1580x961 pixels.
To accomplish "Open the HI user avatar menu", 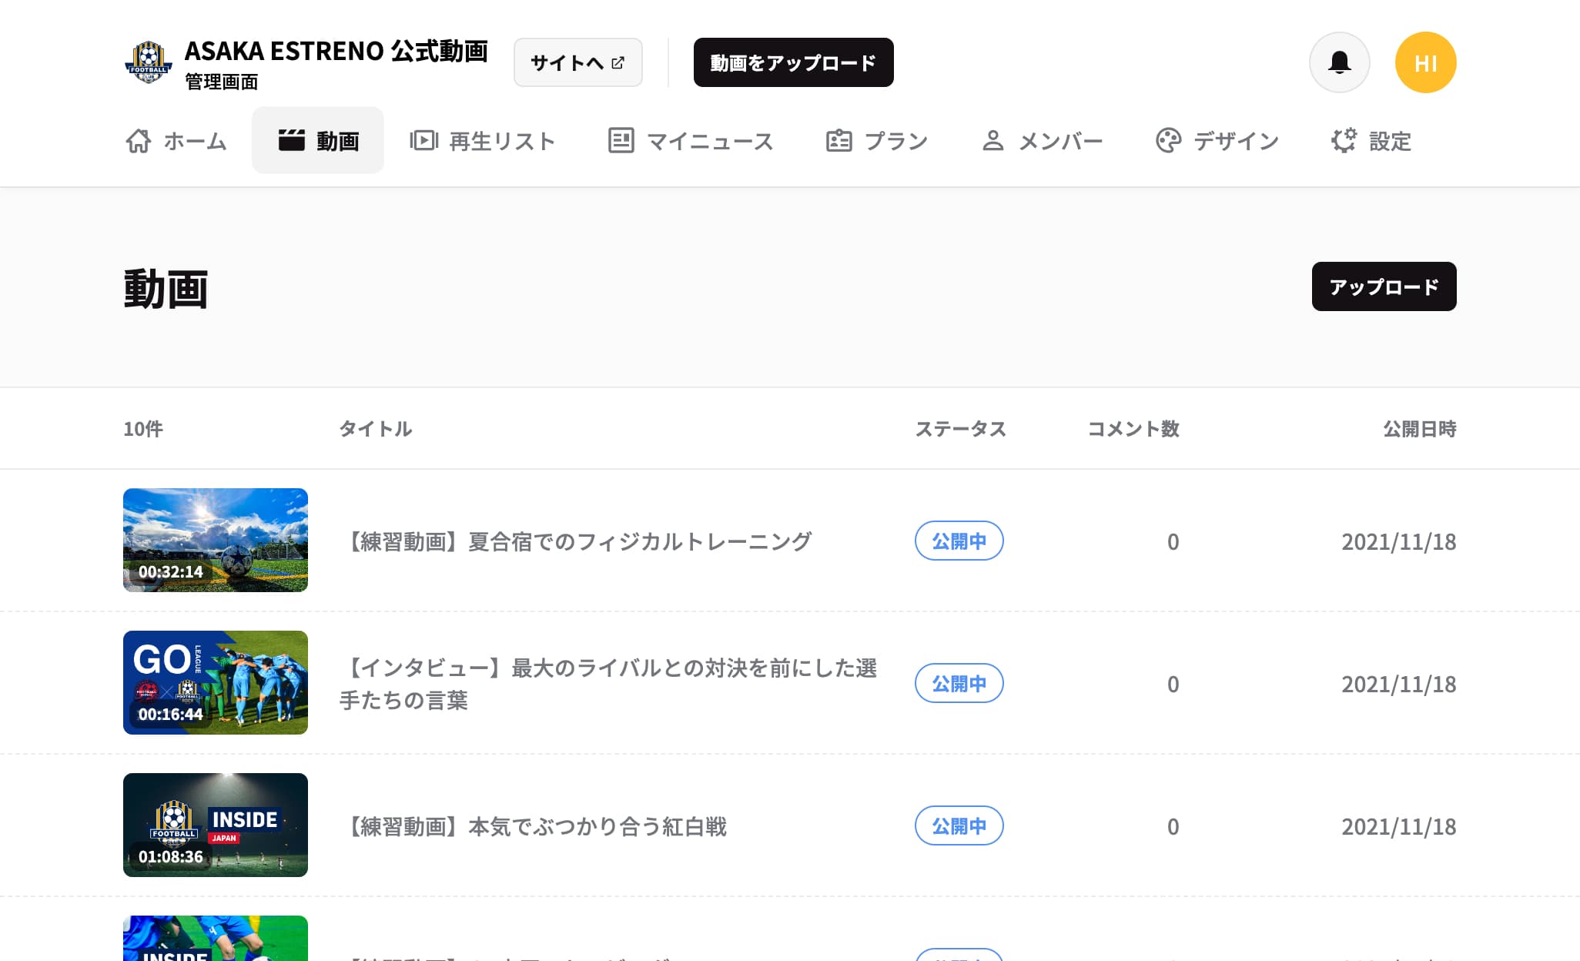I will point(1425,62).
